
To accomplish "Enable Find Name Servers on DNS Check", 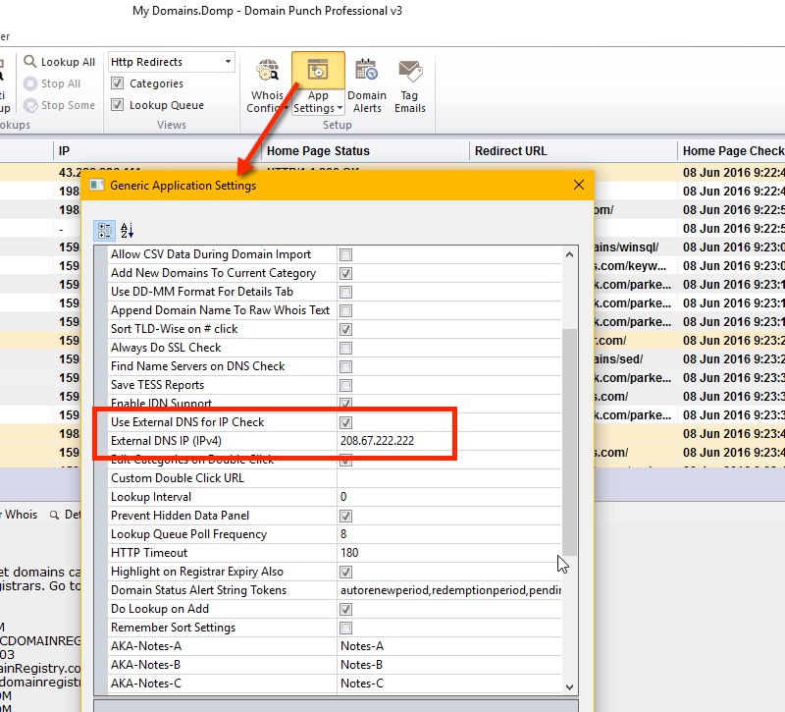I will tap(345, 366).
